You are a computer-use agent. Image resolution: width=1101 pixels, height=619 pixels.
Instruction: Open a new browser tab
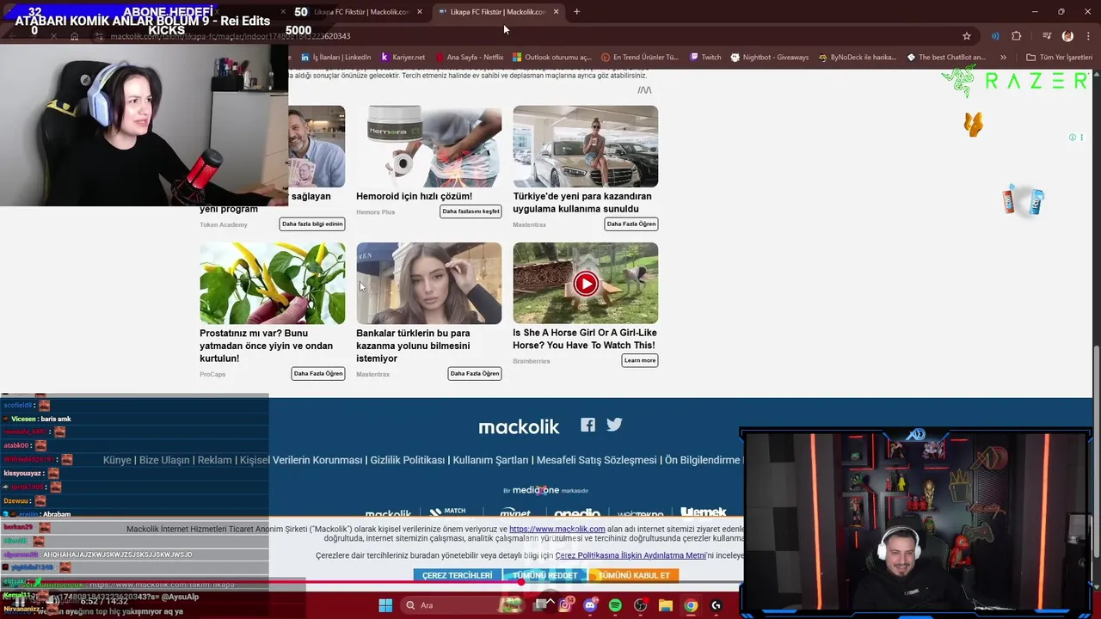click(x=576, y=12)
